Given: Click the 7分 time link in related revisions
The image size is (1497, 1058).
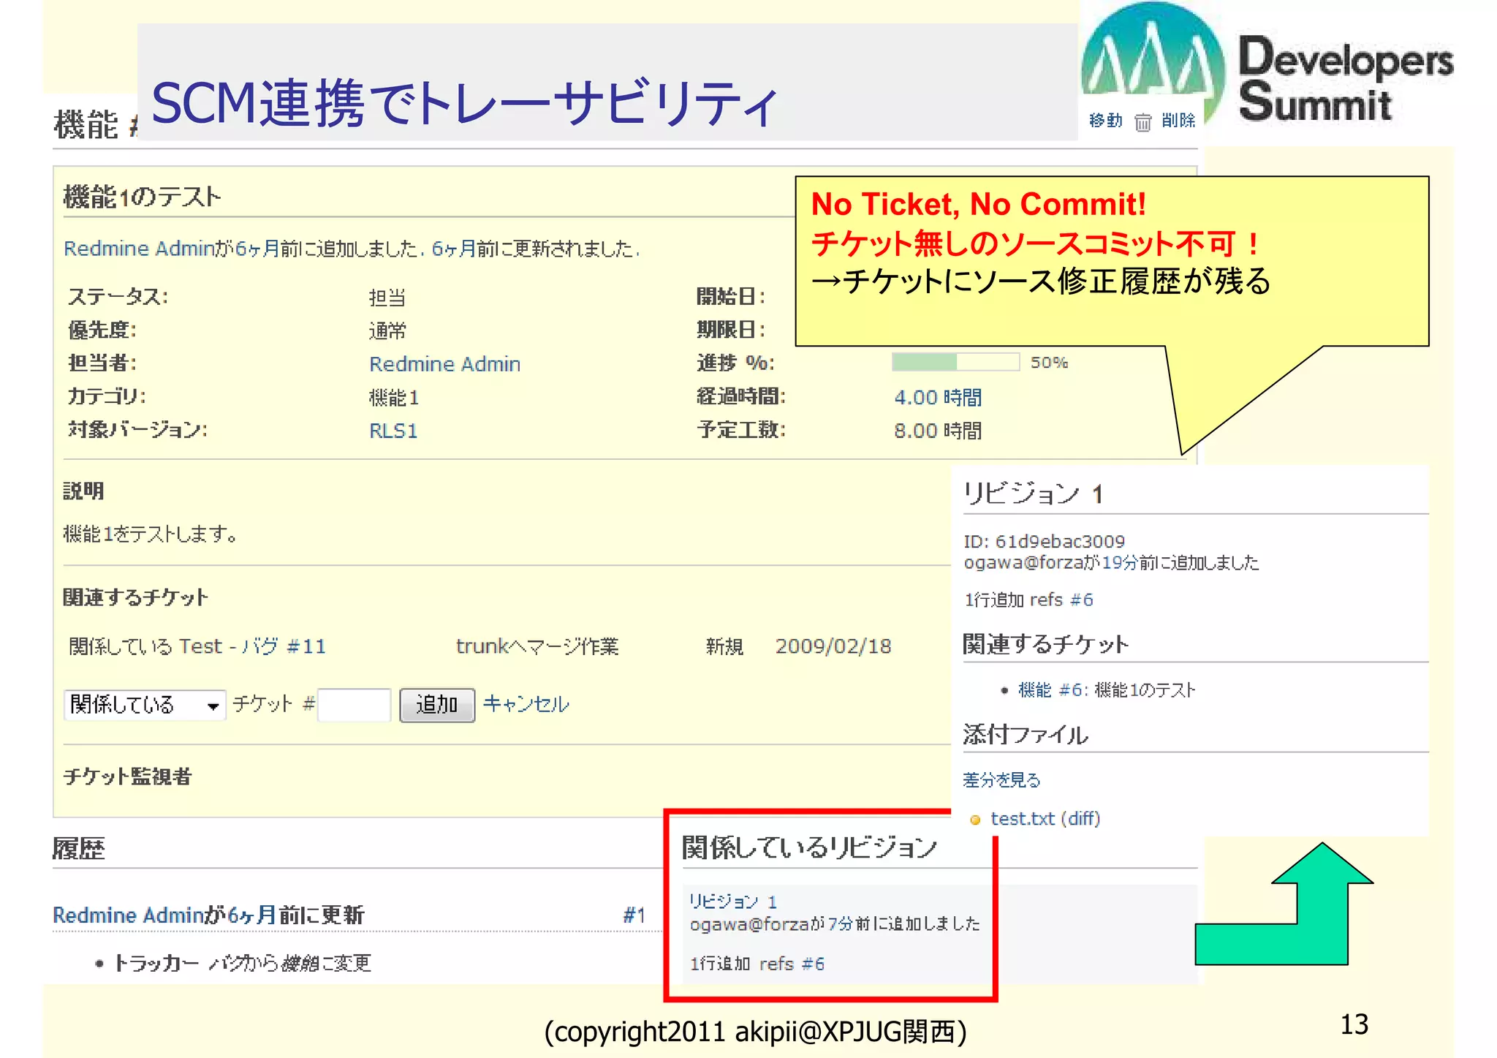Looking at the screenshot, I should [840, 923].
